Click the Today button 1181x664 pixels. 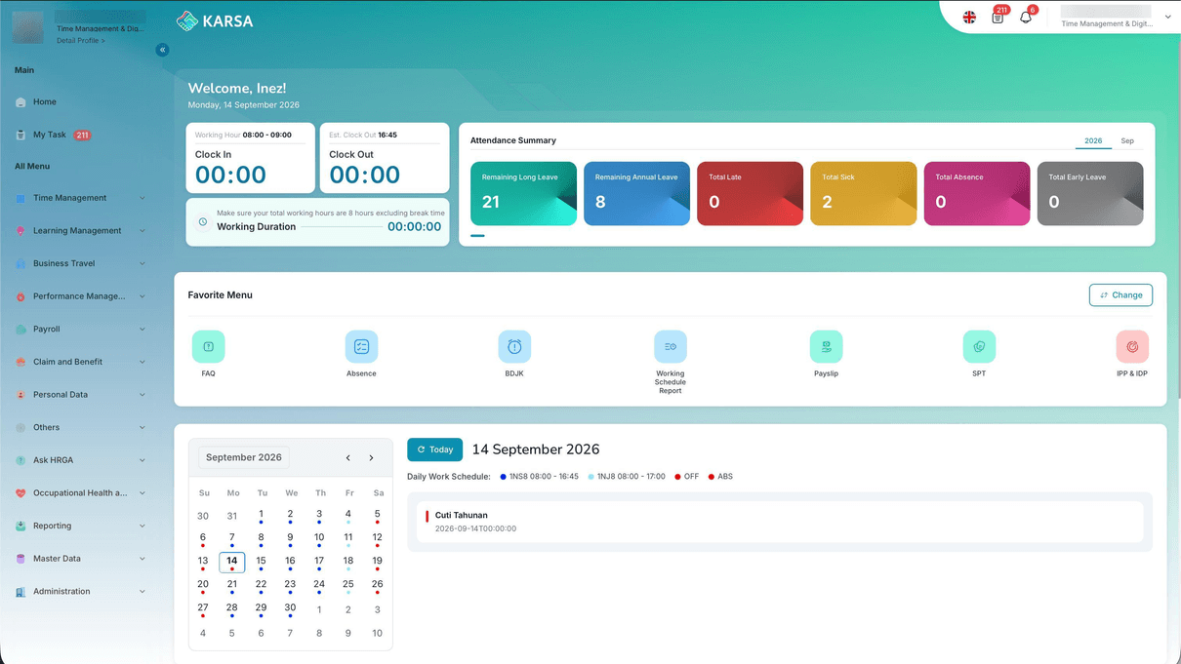point(434,449)
